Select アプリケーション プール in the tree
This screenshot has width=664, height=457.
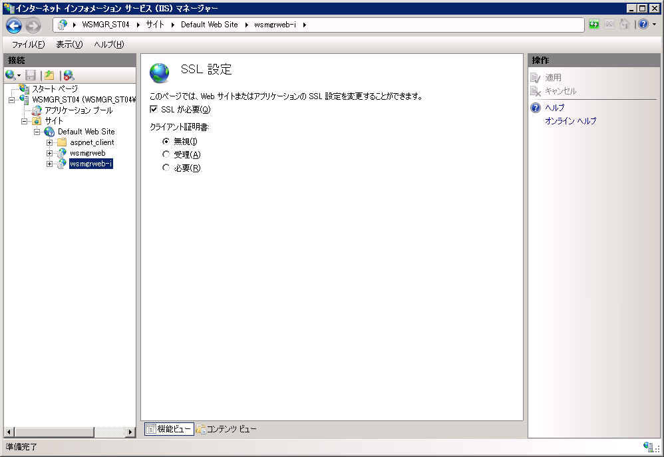79,110
